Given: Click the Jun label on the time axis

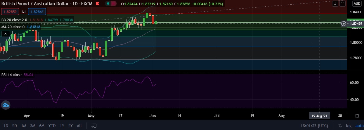Looking at the screenshot, I should tap(153, 115).
